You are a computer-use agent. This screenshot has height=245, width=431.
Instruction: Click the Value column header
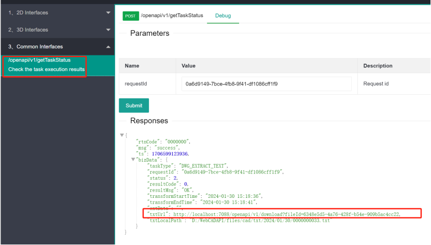[x=189, y=66]
